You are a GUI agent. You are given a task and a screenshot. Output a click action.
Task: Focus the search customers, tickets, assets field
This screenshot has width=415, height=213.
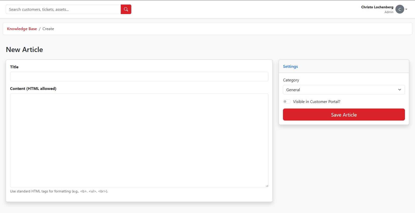[63, 9]
